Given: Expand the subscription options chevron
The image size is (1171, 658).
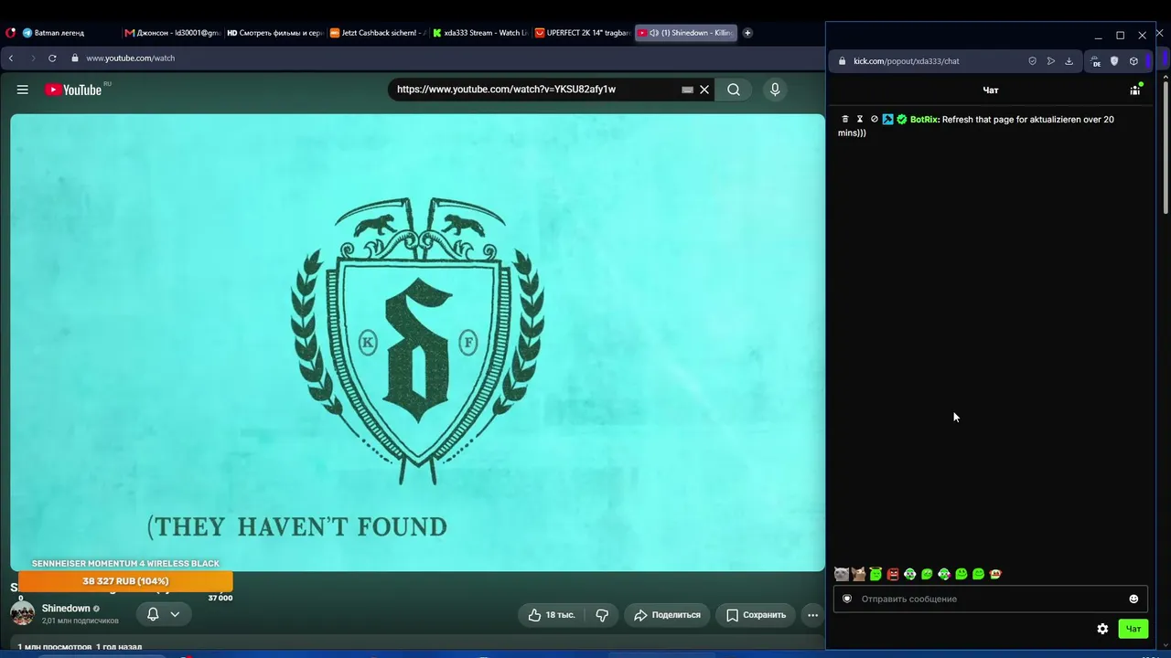Looking at the screenshot, I should (175, 614).
